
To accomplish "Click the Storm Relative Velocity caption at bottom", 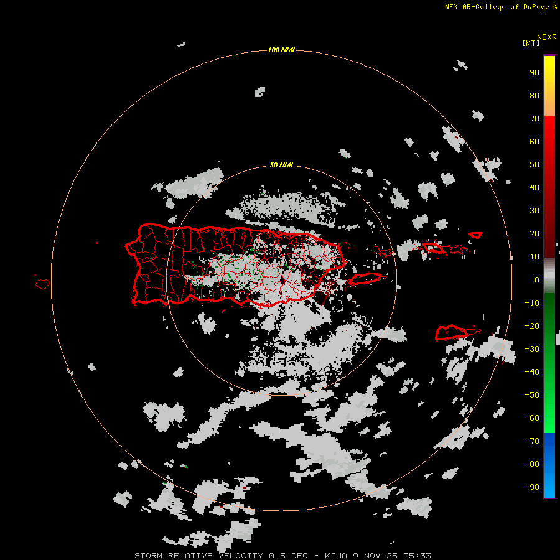I will click(282, 556).
